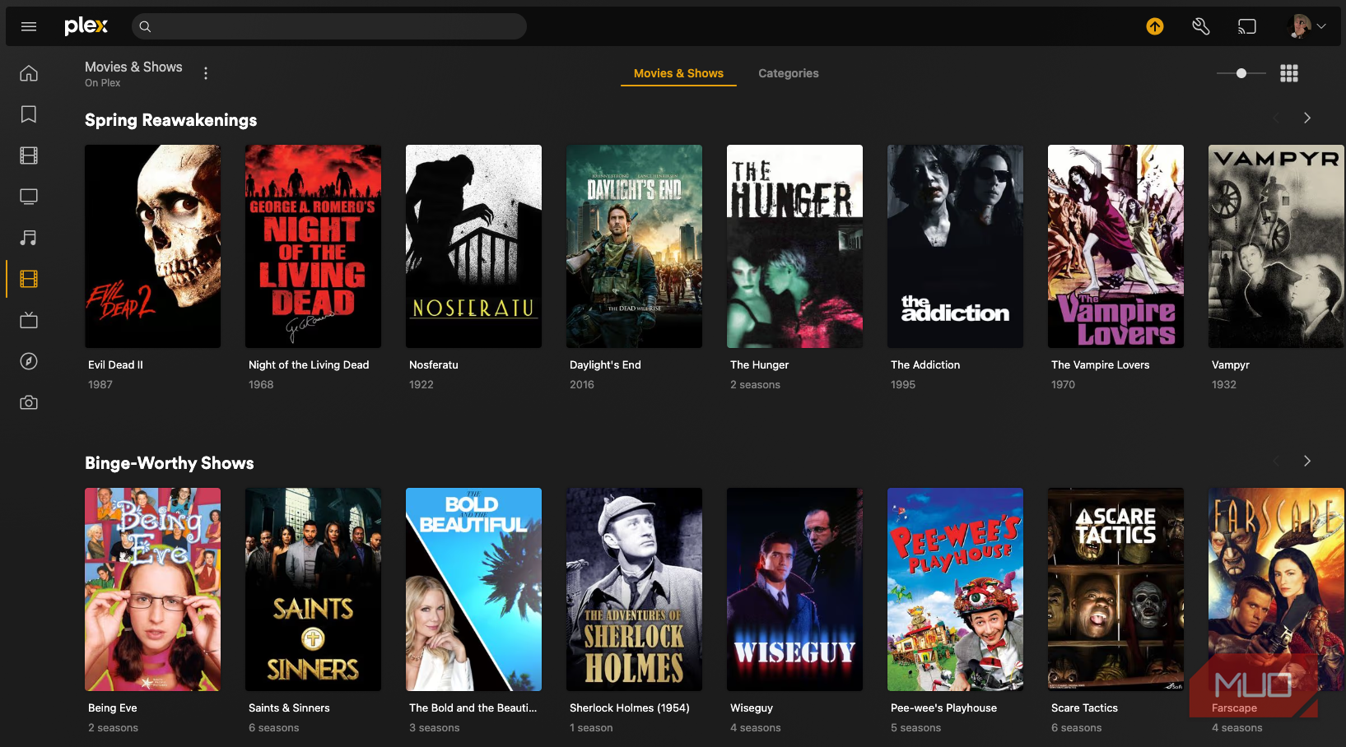The image size is (1346, 747).
Task: Switch to the Movies & Shows tab
Action: [678, 73]
